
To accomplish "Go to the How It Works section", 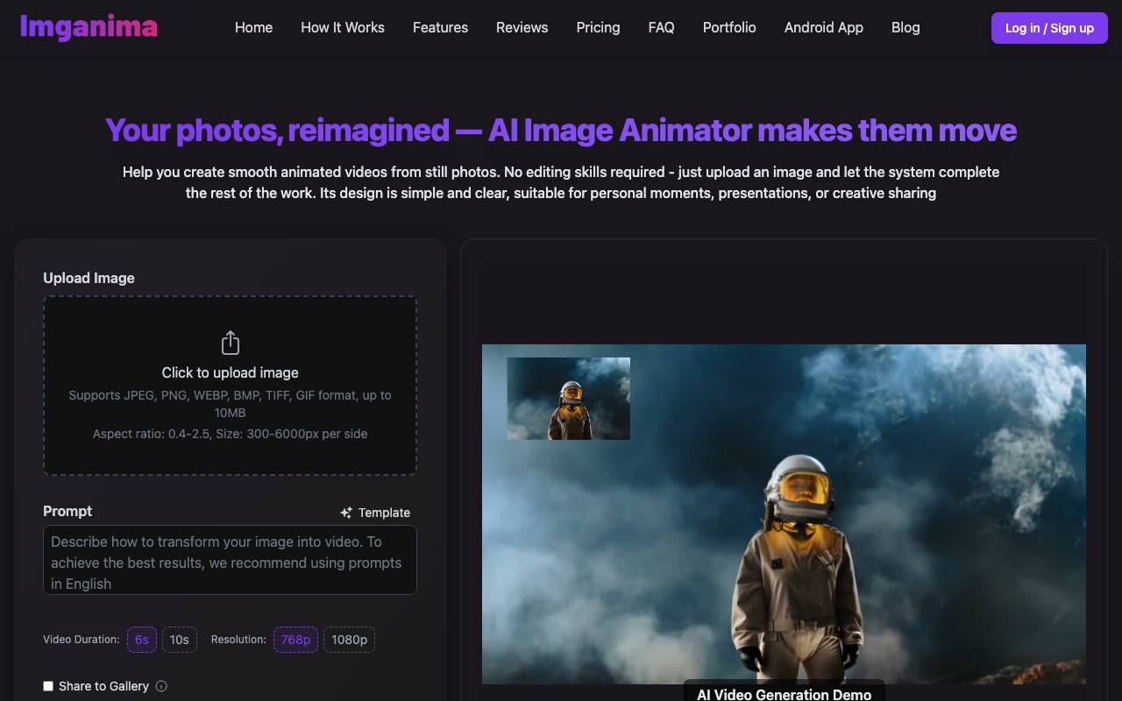I will point(343,27).
